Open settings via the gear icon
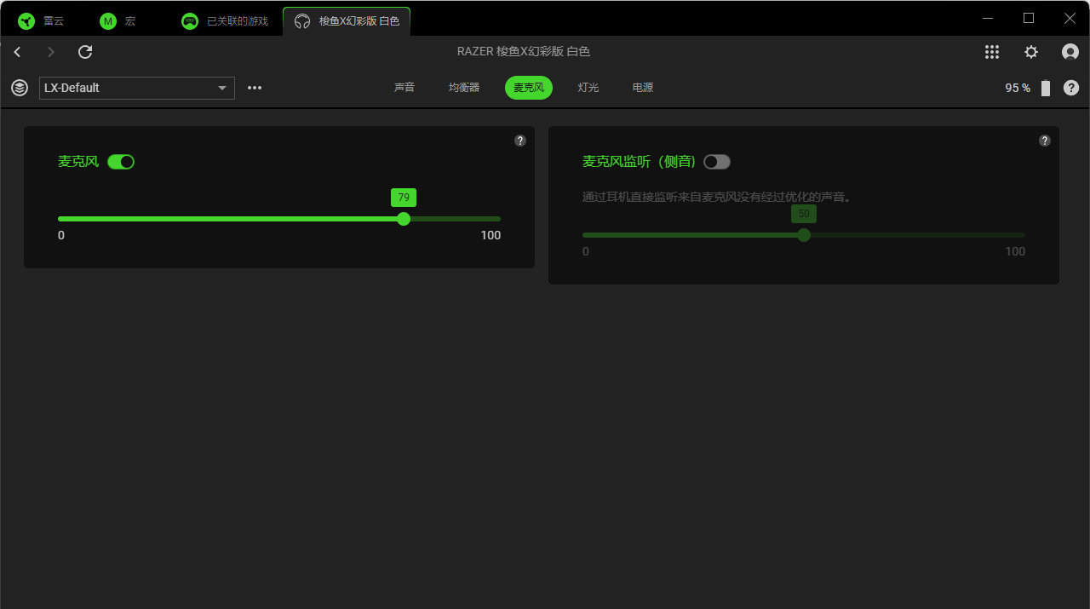1090x609 pixels. click(1031, 52)
